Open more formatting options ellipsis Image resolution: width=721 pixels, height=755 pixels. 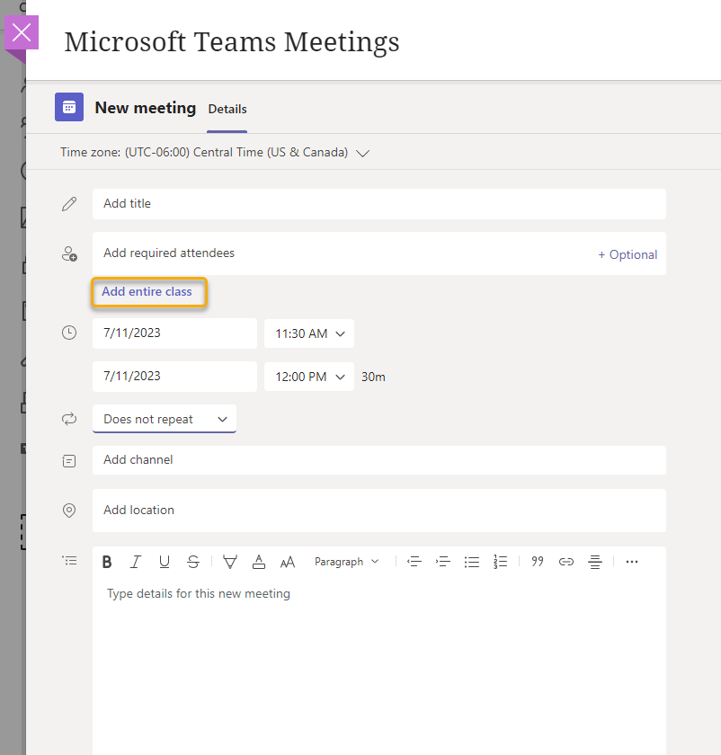coord(632,562)
